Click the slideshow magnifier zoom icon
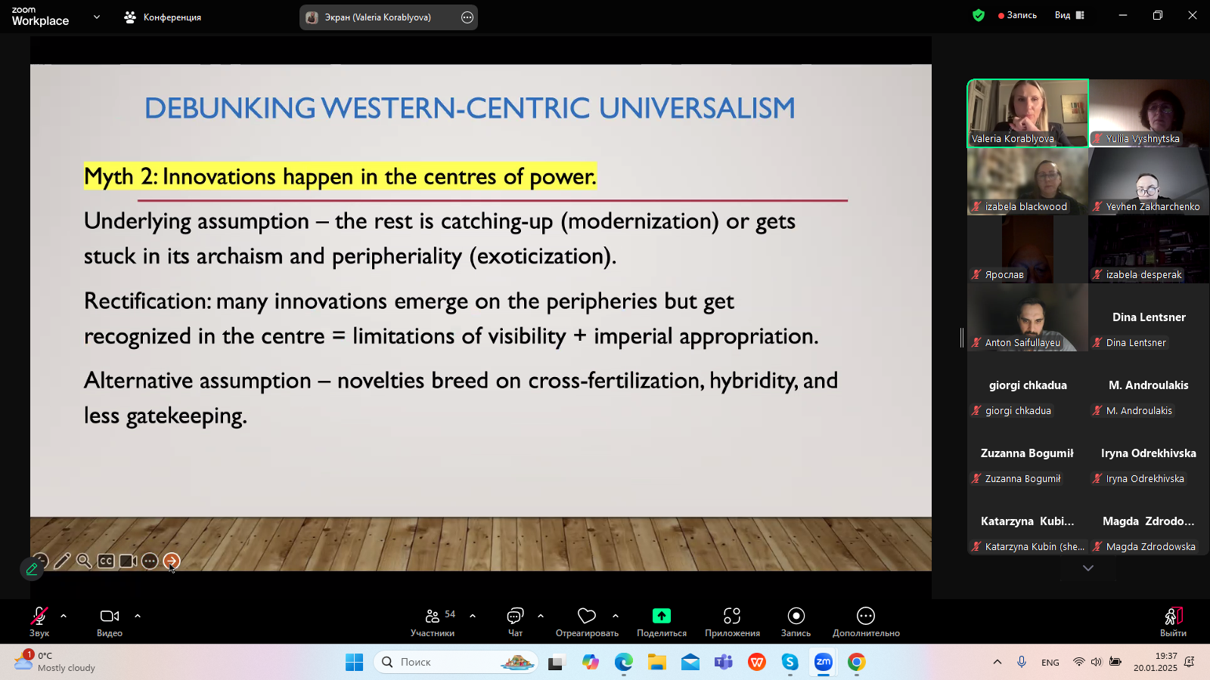 click(84, 561)
